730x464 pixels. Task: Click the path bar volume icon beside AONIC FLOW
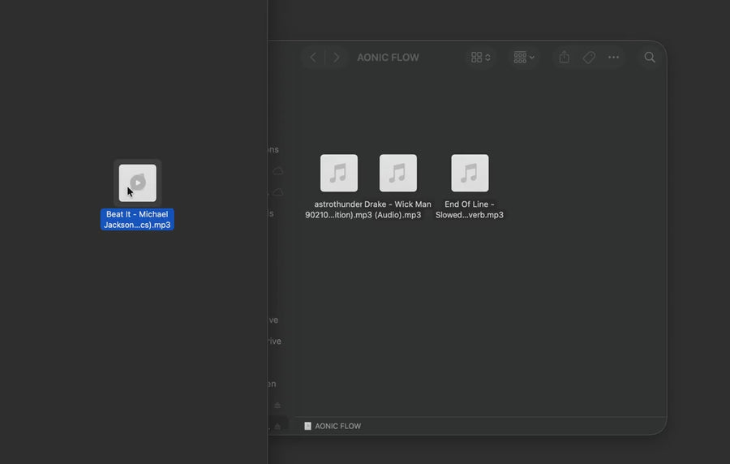click(x=307, y=426)
